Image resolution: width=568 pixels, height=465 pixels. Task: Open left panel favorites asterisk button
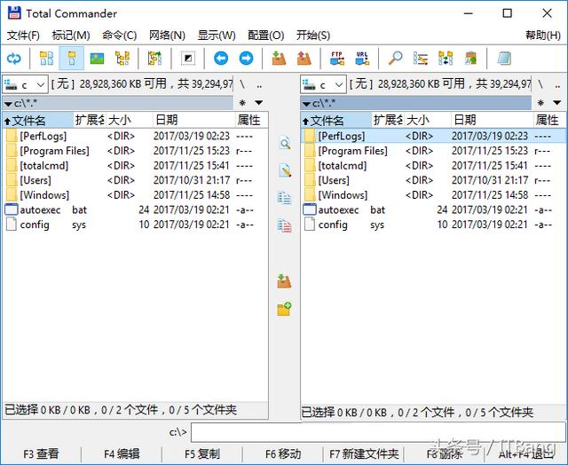pyautogui.click(x=242, y=103)
